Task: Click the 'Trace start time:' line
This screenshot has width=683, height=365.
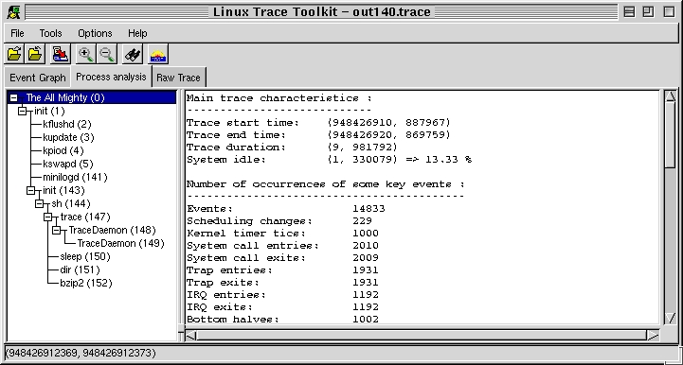Action: pyautogui.click(x=318, y=123)
